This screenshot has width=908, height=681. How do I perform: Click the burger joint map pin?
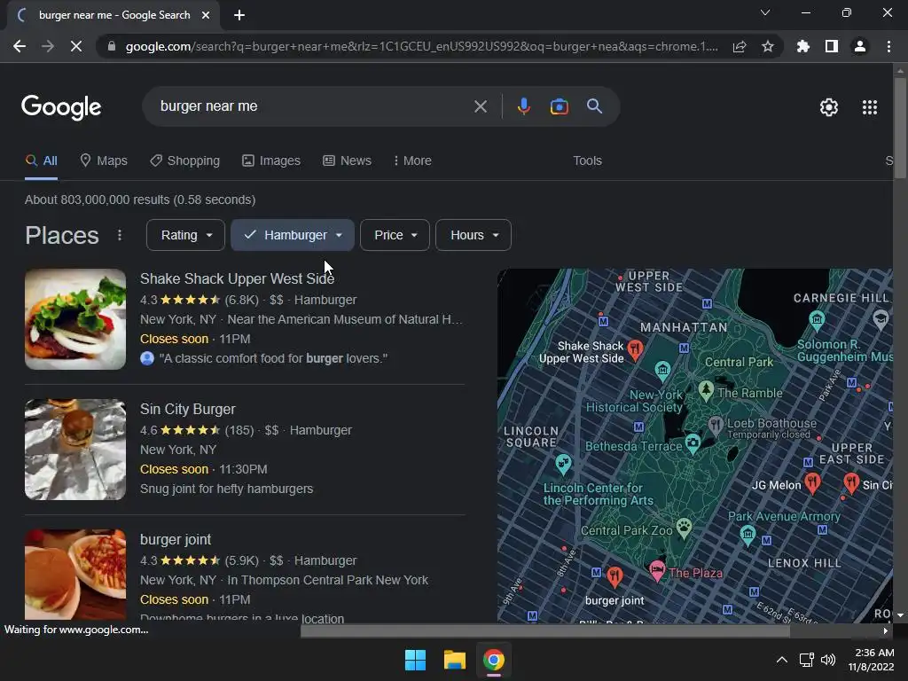click(614, 575)
